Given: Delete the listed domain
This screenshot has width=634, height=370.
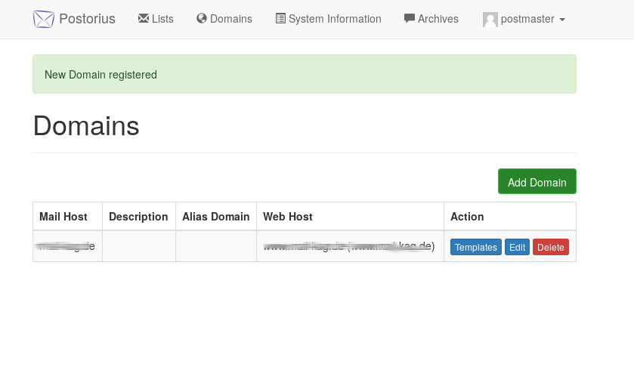Looking at the screenshot, I should 551,247.
